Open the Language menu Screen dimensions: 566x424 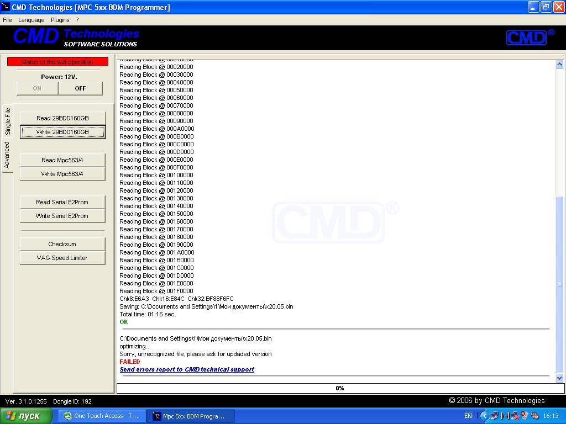(32, 20)
